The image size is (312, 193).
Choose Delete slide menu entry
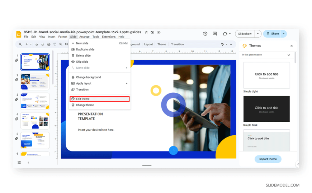[100, 56]
